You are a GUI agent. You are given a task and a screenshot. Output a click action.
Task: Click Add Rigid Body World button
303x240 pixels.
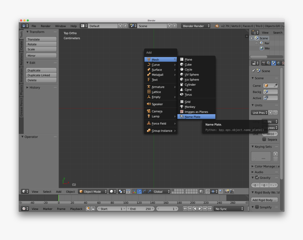[x=265, y=200]
